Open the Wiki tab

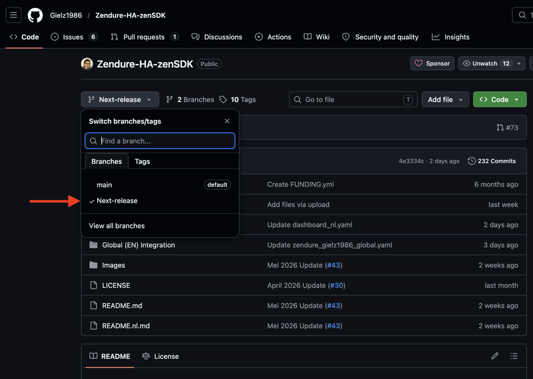click(x=316, y=37)
